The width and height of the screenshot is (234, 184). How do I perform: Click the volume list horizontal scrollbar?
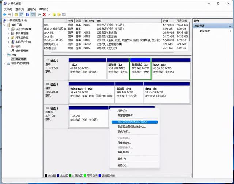click(112, 52)
